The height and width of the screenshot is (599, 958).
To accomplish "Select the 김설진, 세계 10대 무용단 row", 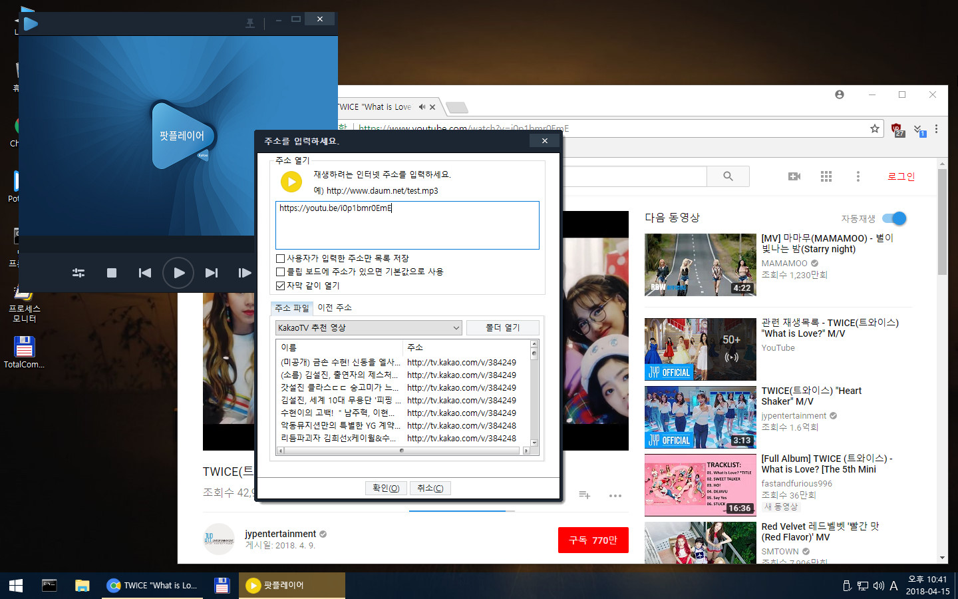I will 403,401.
